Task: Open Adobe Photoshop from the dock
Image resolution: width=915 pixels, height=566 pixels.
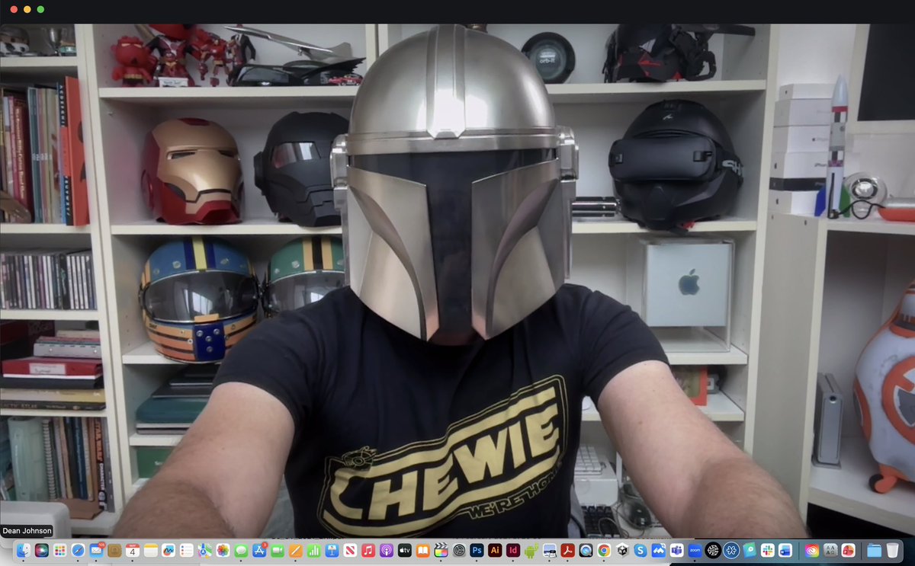Action: point(477,550)
